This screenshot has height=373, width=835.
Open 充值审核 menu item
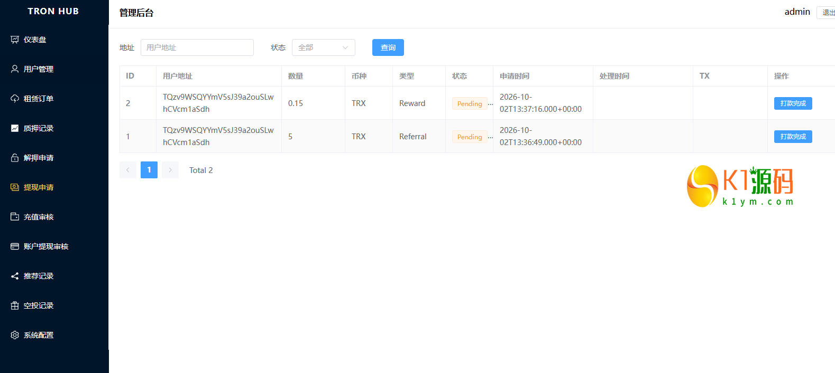pos(54,217)
